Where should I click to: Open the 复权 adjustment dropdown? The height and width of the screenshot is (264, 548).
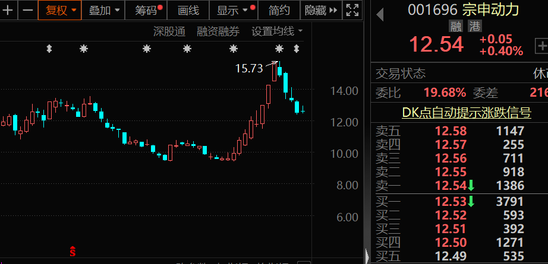60,10
